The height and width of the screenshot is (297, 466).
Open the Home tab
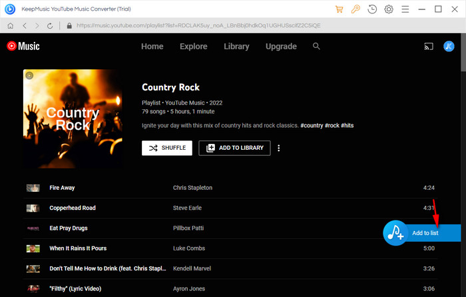152,47
